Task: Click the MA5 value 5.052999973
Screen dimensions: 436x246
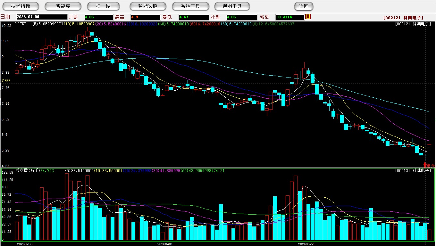Action: coord(51,24)
